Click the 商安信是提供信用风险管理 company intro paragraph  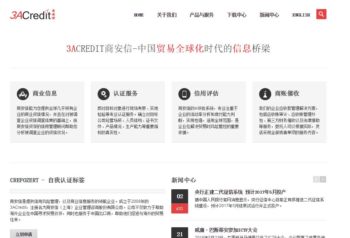pos(87,210)
